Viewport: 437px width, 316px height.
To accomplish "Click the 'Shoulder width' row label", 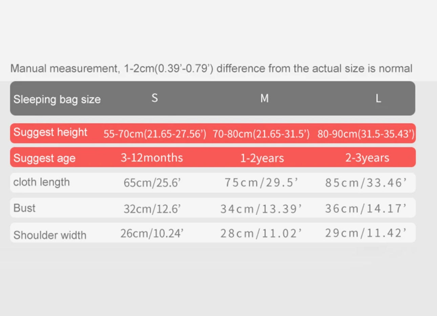I will point(50,235).
